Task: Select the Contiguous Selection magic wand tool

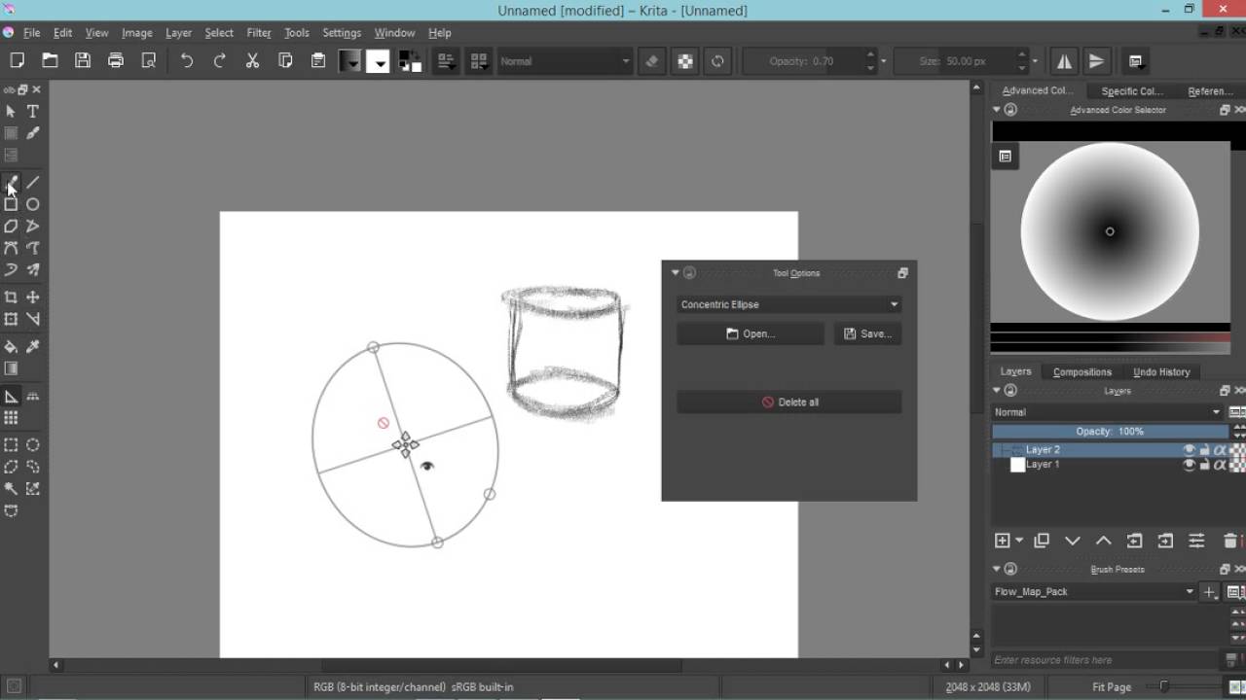Action: (11, 489)
